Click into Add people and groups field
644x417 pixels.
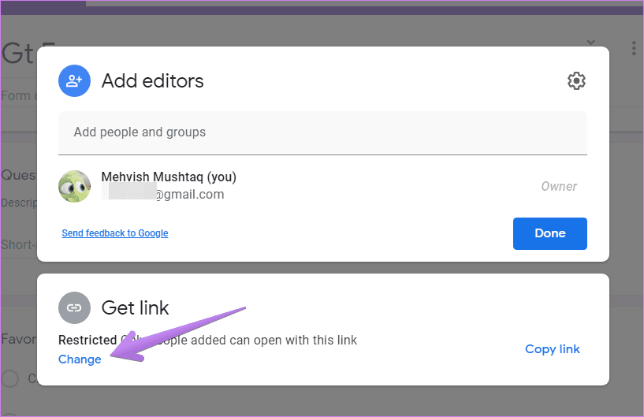(322, 132)
